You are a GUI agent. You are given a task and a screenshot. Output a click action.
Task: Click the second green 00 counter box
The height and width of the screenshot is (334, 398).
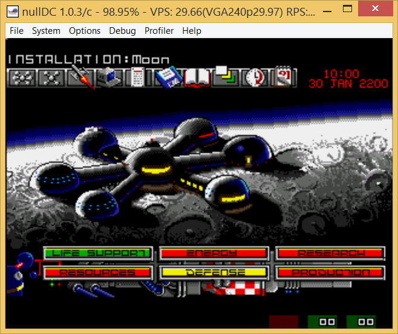360,321
